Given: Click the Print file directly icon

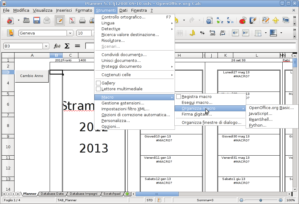Looking at the screenshot, I should point(82,20).
